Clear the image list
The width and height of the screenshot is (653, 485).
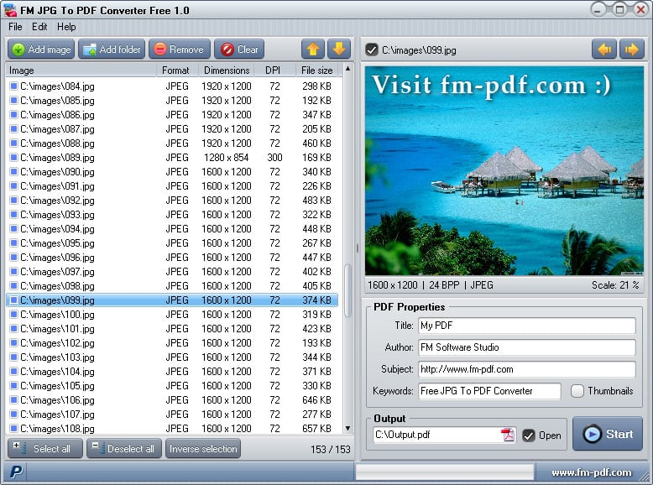click(x=239, y=50)
